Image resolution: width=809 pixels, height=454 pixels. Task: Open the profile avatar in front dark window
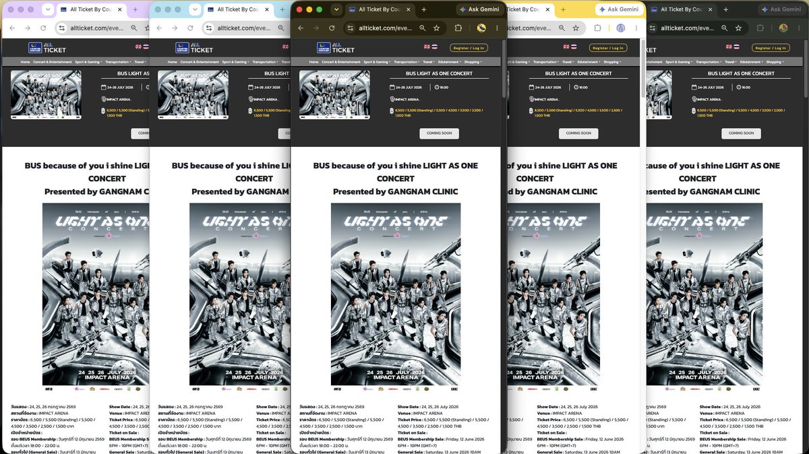(481, 28)
